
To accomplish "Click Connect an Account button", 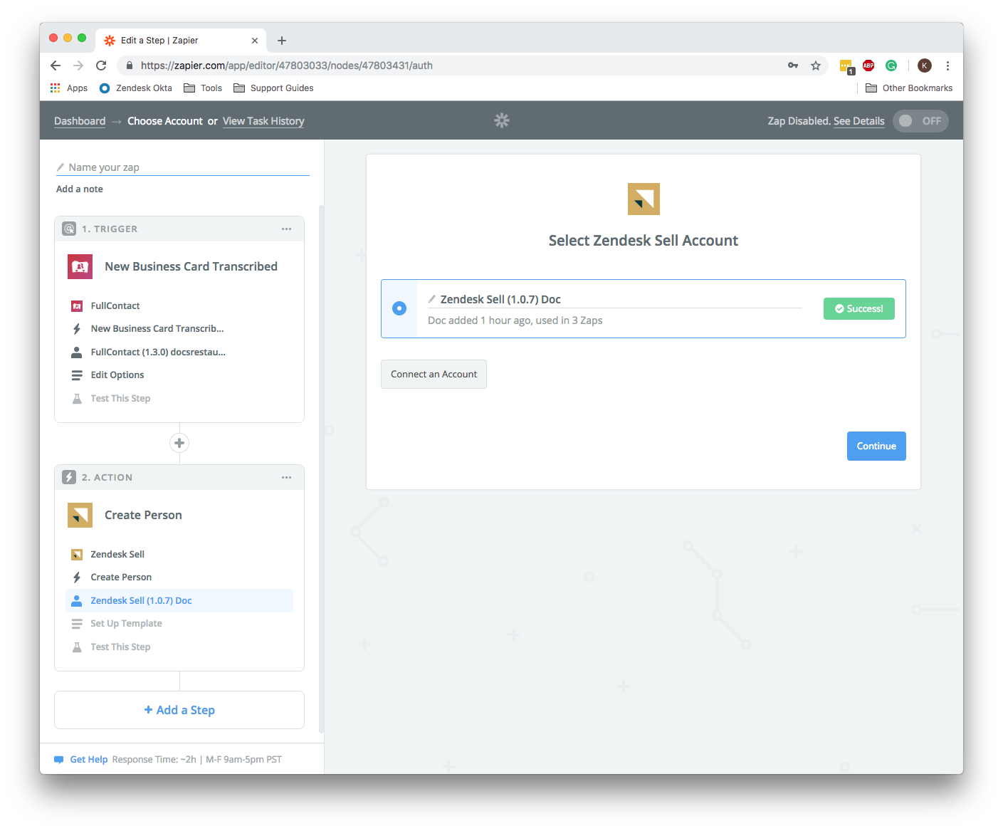I will [x=434, y=374].
